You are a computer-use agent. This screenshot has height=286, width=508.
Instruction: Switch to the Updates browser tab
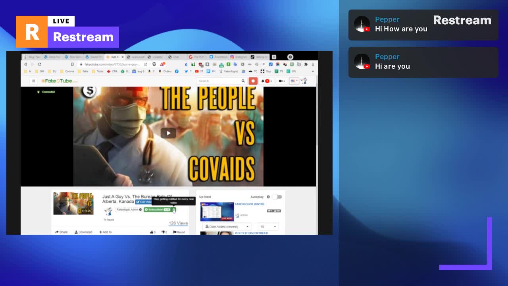[156, 57]
